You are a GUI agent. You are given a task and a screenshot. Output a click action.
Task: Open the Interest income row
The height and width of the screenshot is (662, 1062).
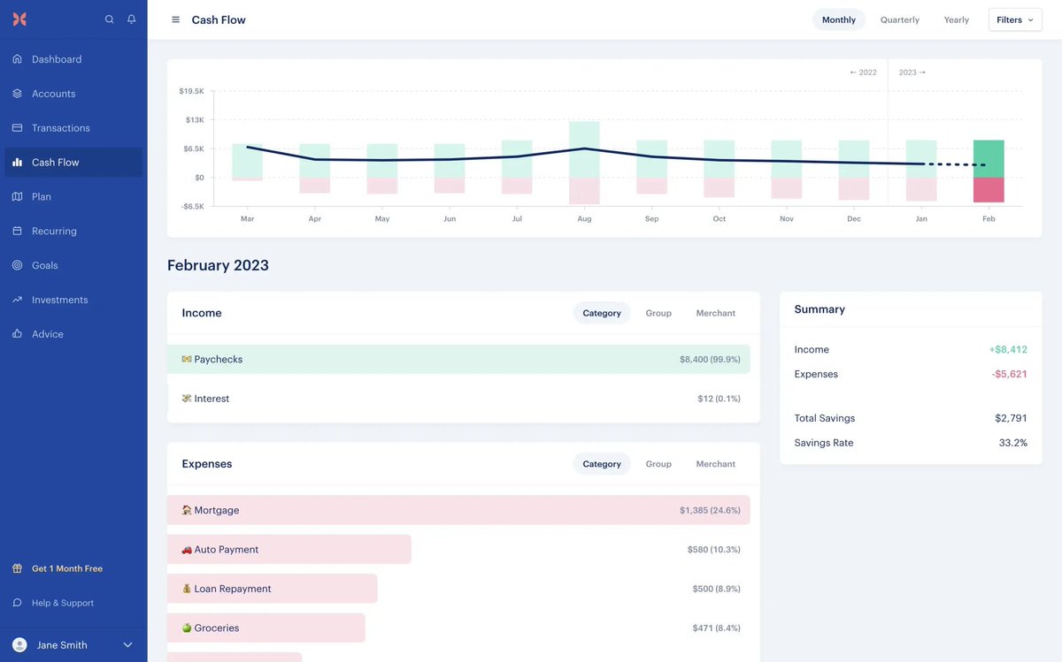coord(458,399)
